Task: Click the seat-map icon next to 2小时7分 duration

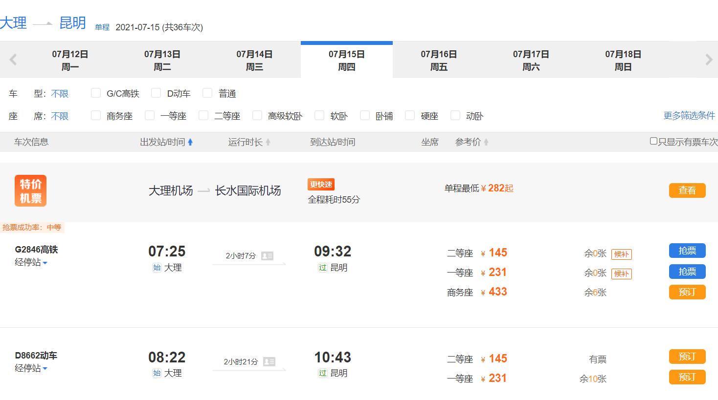Action: tap(267, 255)
